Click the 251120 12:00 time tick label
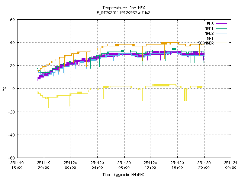The image size is (238, 178). click(x=151, y=165)
